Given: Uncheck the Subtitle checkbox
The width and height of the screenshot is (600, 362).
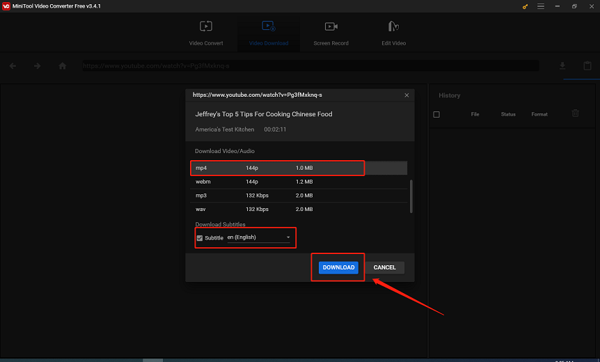Looking at the screenshot, I should click(x=200, y=238).
